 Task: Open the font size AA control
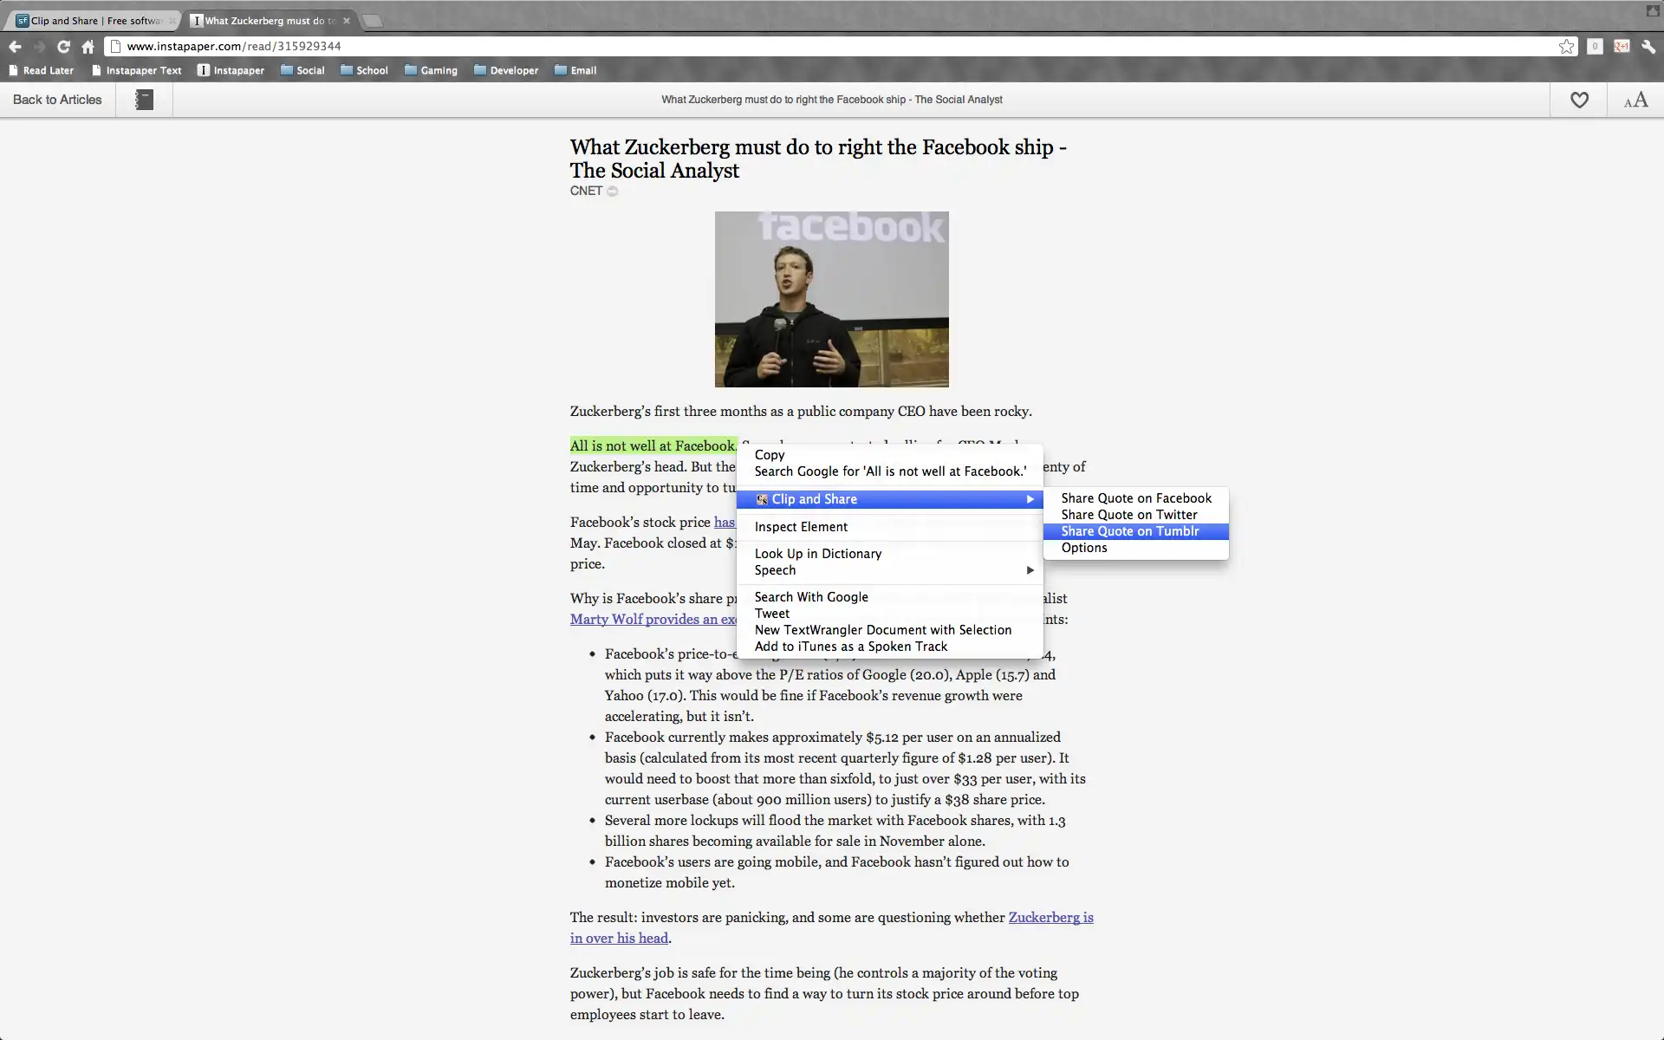click(x=1635, y=101)
